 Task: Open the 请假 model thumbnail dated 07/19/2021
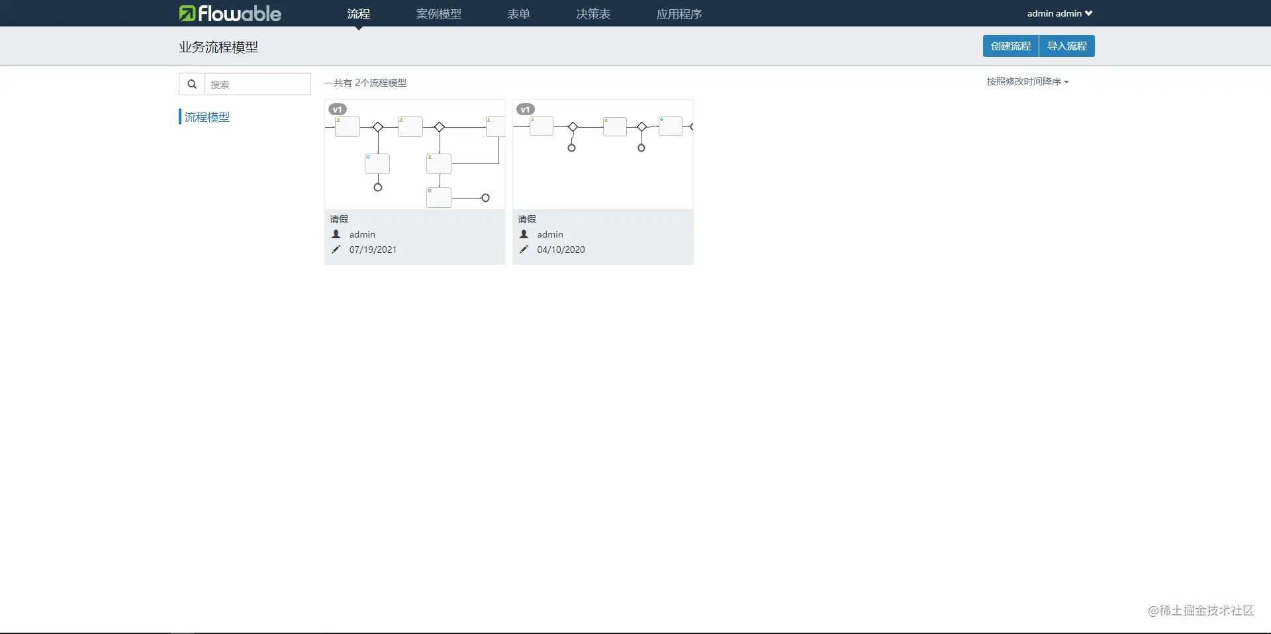click(x=415, y=155)
